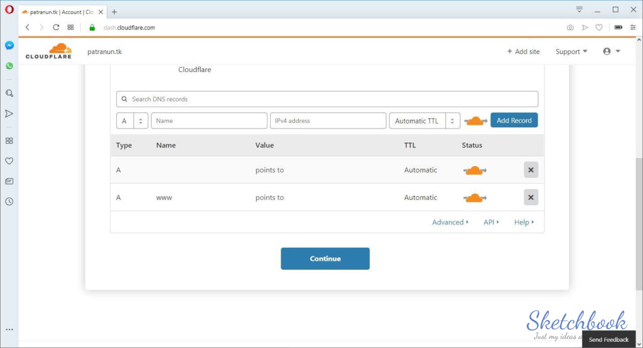Delete the root A record
This screenshot has height=348, width=643.
coord(531,170)
